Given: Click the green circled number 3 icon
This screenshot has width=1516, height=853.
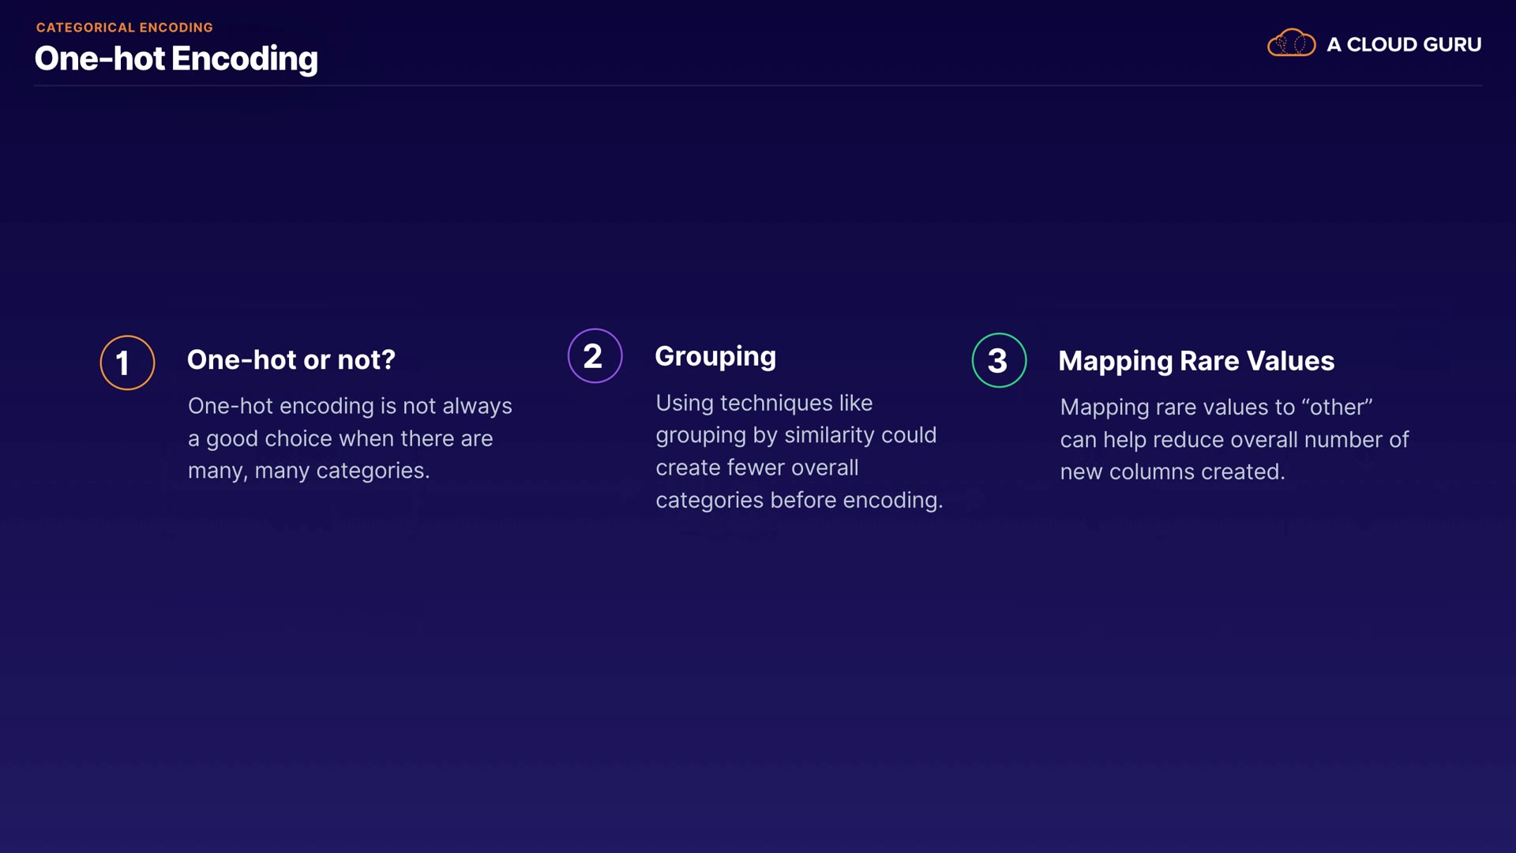Looking at the screenshot, I should [x=999, y=360].
